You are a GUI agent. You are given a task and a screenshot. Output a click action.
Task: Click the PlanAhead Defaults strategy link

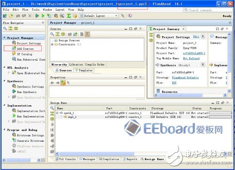(x=185, y=77)
